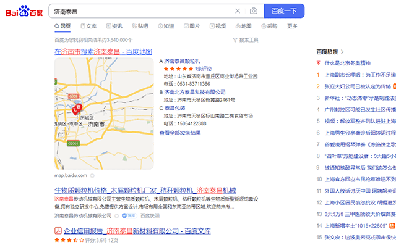Open hot topic starting 新华社

[x=360, y=98]
